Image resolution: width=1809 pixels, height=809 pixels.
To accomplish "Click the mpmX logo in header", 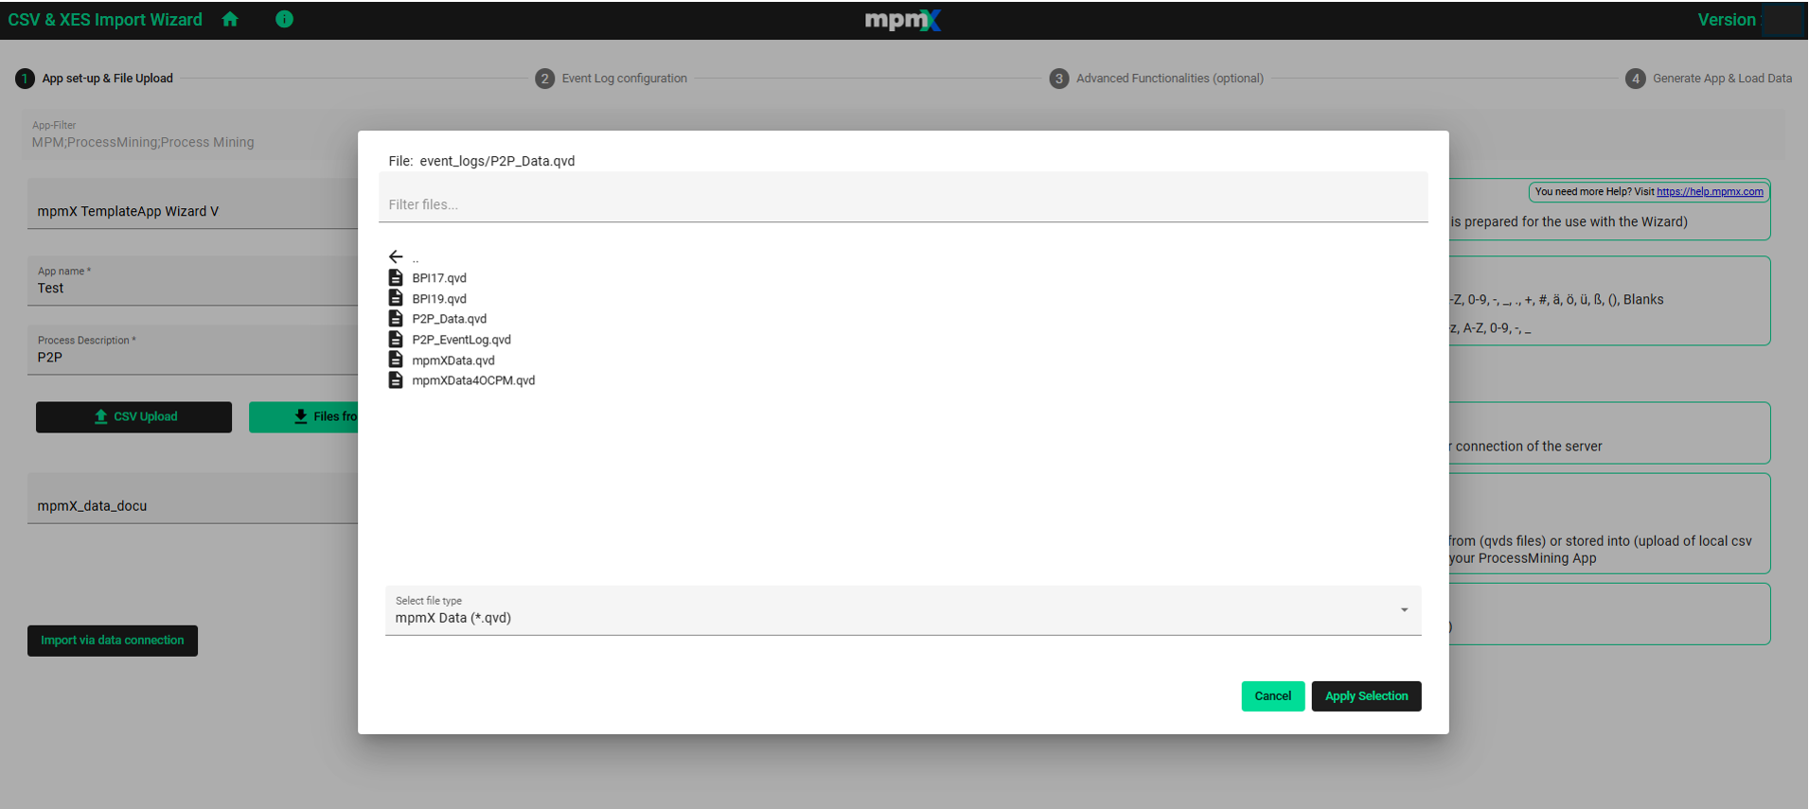I will (903, 20).
